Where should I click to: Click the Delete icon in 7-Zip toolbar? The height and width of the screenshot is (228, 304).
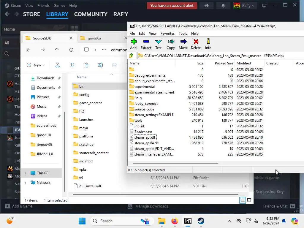[x=196, y=44]
